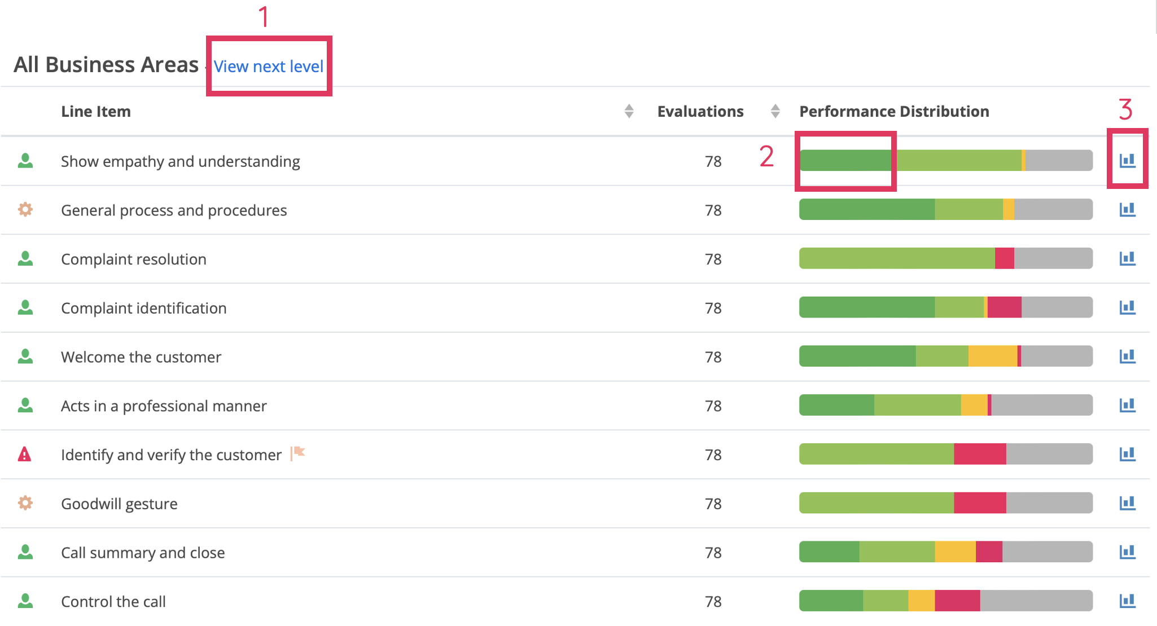Click gear icon beside General process and procedures
The height and width of the screenshot is (626, 1157).
point(25,210)
